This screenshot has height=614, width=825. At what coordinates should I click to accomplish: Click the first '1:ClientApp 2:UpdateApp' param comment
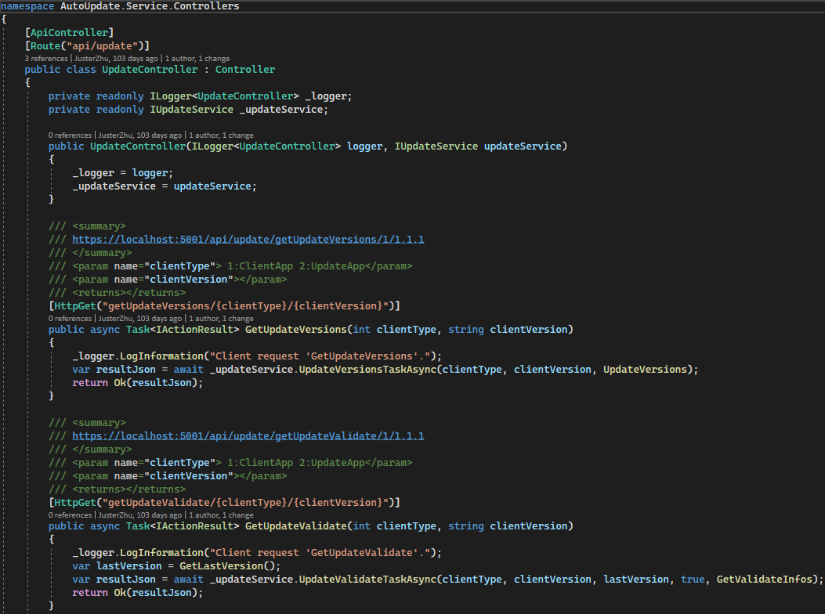pos(295,266)
